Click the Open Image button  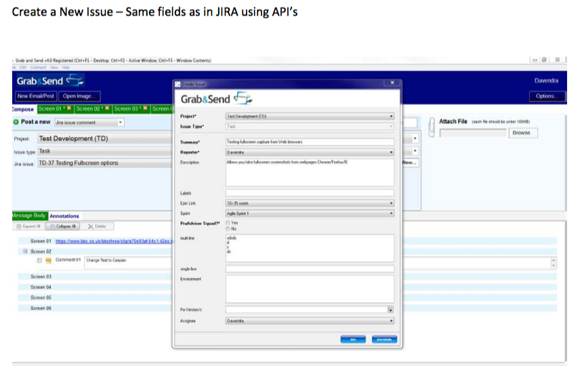[x=79, y=96]
